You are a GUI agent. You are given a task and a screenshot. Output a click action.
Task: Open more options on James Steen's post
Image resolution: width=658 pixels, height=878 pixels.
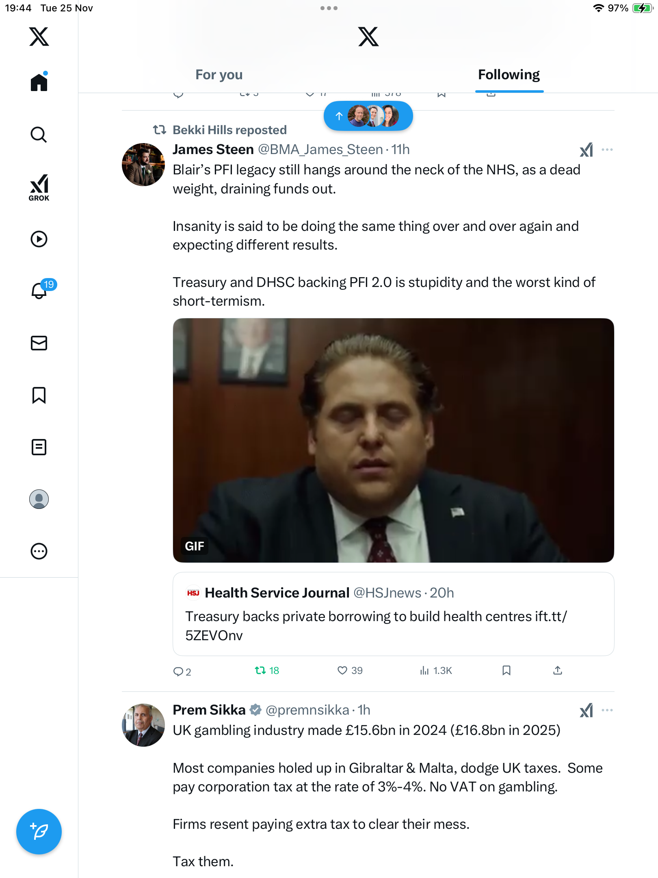pos(607,150)
